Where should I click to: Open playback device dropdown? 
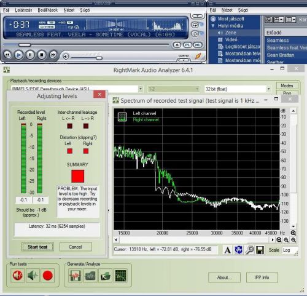tap(141, 89)
